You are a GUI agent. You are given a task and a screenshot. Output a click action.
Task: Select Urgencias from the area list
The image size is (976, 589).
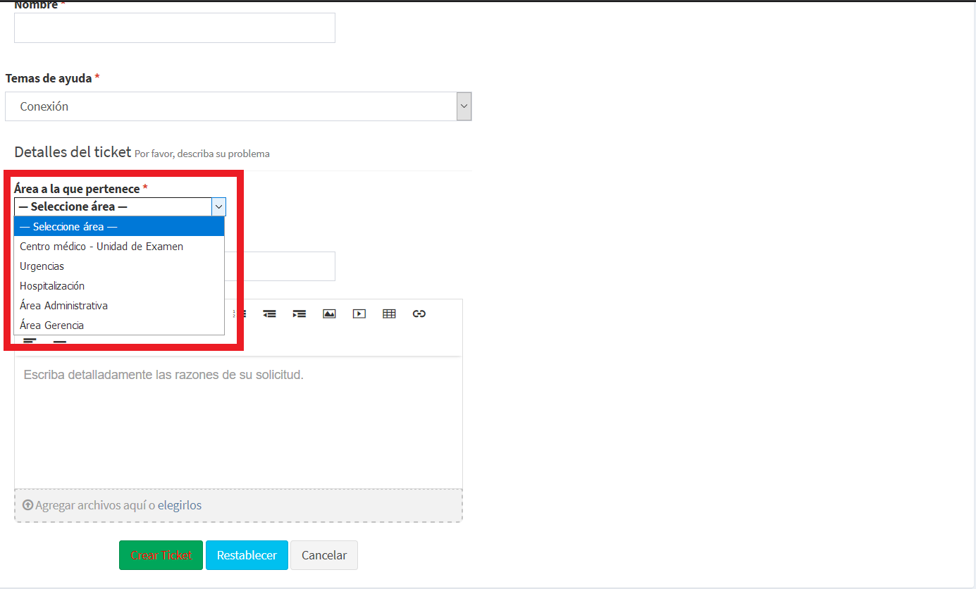coord(42,266)
